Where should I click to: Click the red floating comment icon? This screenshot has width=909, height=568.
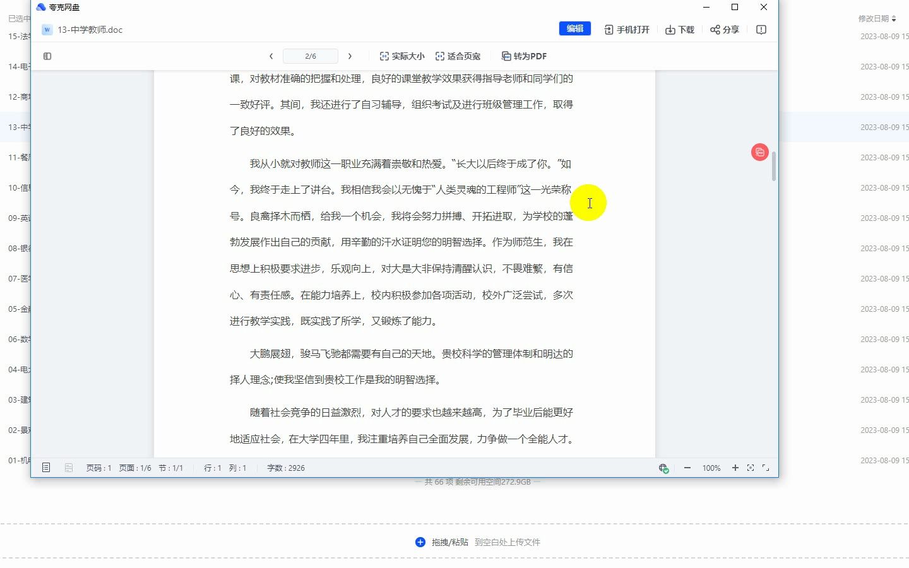759,152
